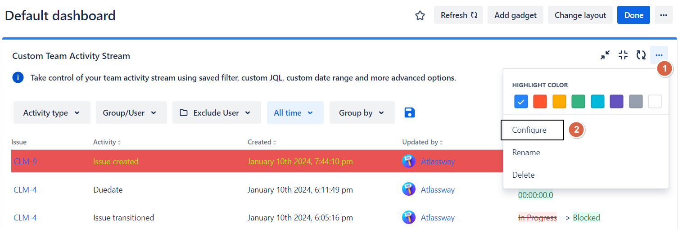Refresh the Custom Team Activity Stream gadget
692x229 pixels.
pyautogui.click(x=641, y=55)
